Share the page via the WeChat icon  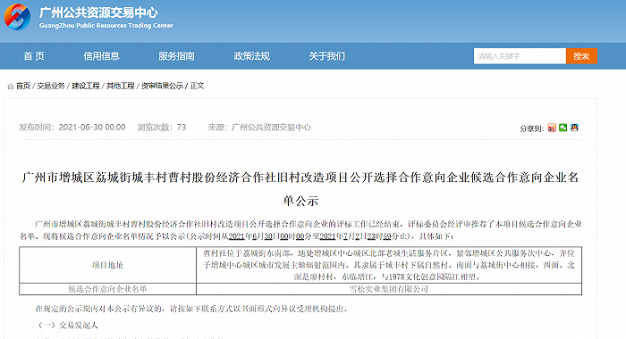563,128
